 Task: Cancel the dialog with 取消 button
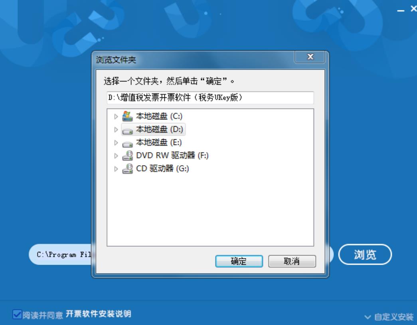pyautogui.click(x=292, y=261)
